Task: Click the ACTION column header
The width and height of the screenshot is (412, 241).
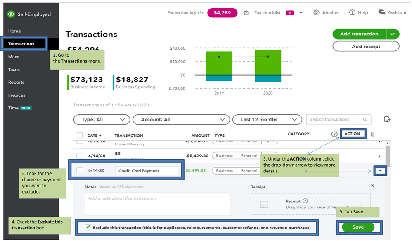Action: point(352,134)
